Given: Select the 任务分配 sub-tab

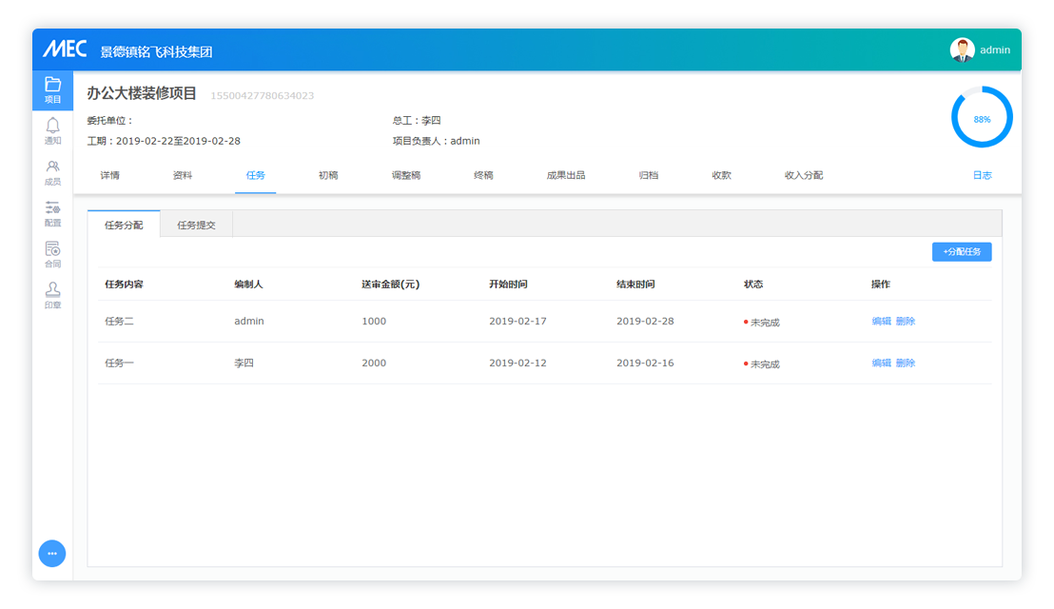Looking at the screenshot, I should 124,225.
